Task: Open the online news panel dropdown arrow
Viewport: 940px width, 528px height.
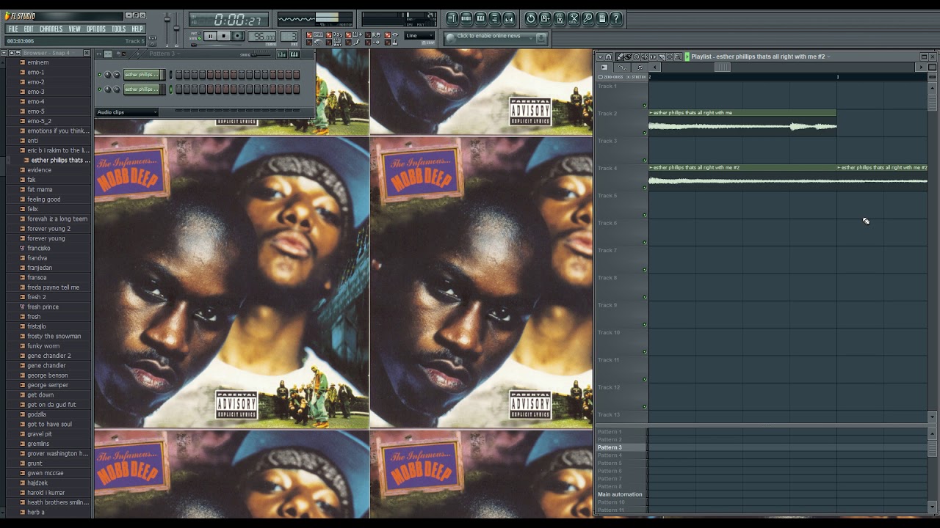Action: coord(531,38)
